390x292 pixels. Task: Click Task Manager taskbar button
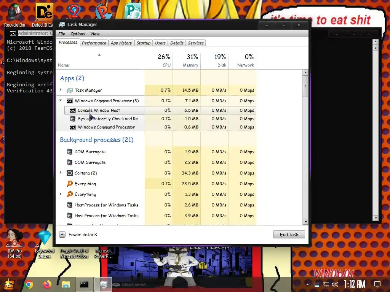click(x=103, y=284)
